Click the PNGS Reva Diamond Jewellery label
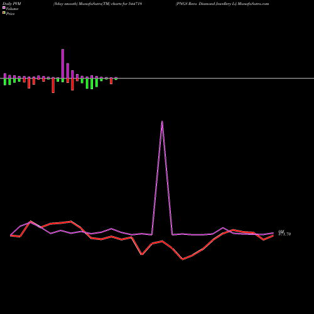314x314 pixels. click(222, 4)
